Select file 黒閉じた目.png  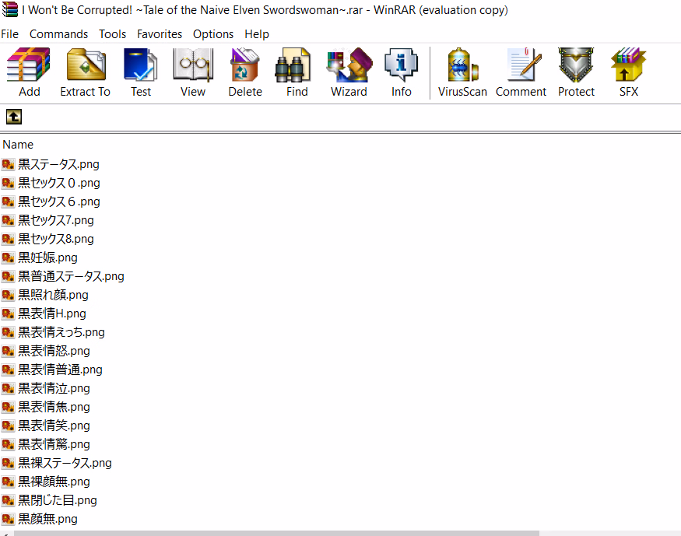tap(58, 500)
